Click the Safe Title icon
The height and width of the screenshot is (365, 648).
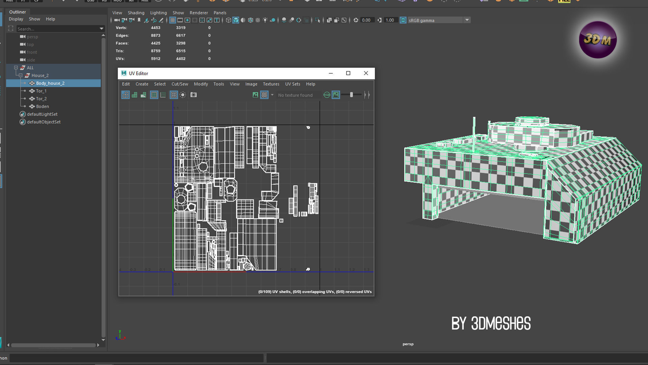tap(217, 20)
